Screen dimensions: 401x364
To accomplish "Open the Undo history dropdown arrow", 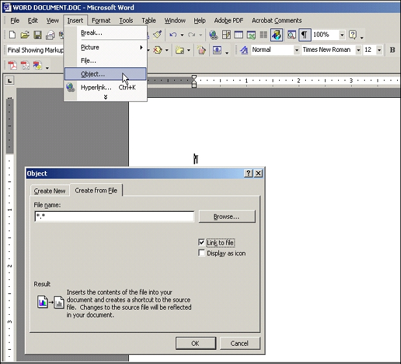I will (x=182, y=35).
